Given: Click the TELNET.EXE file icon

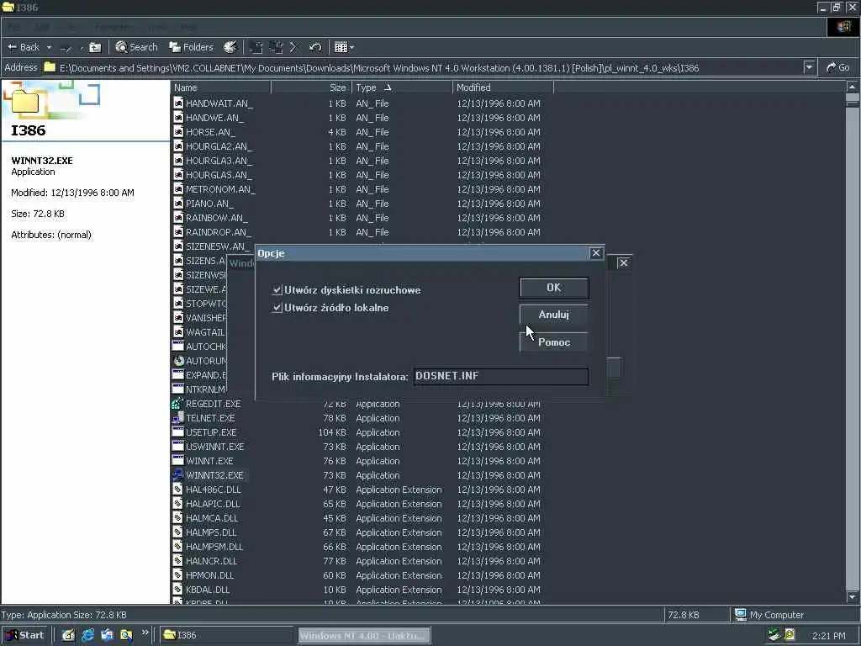Looking at the screenshot, I should 178,418.
